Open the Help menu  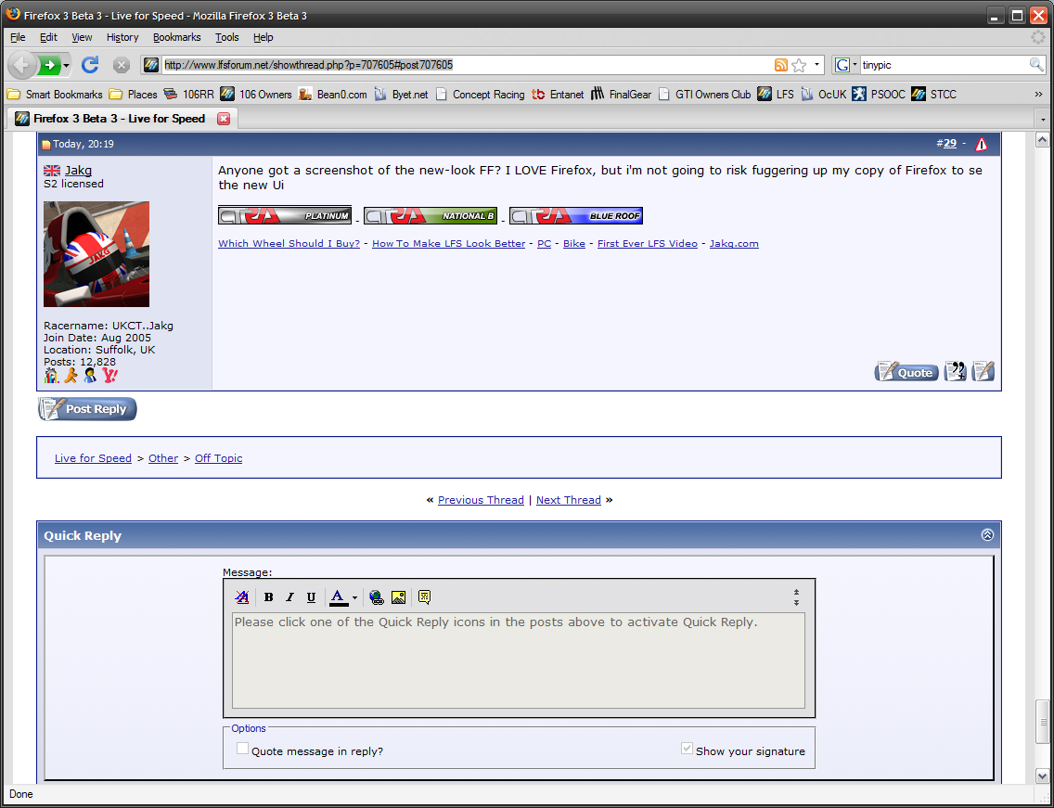coord(263,38)
